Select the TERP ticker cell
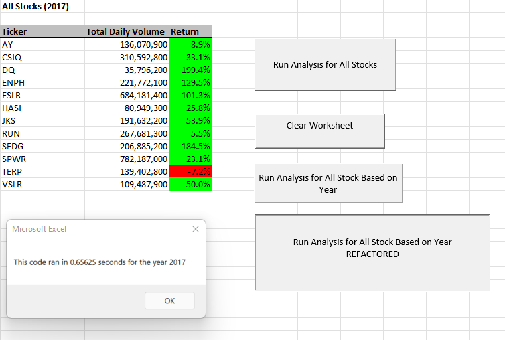Image resolution: width=505 pixels, height=340 pixels. point(42,171)
